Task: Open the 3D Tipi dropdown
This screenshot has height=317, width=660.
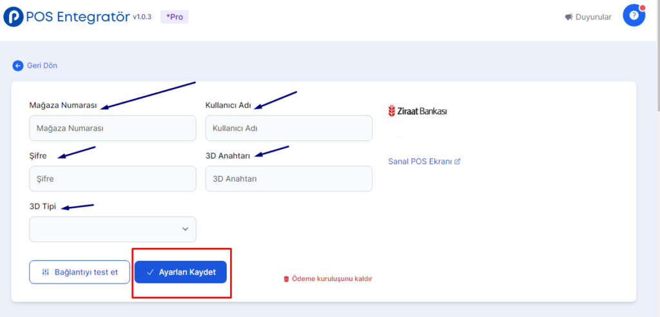Action: pos(113,229)
